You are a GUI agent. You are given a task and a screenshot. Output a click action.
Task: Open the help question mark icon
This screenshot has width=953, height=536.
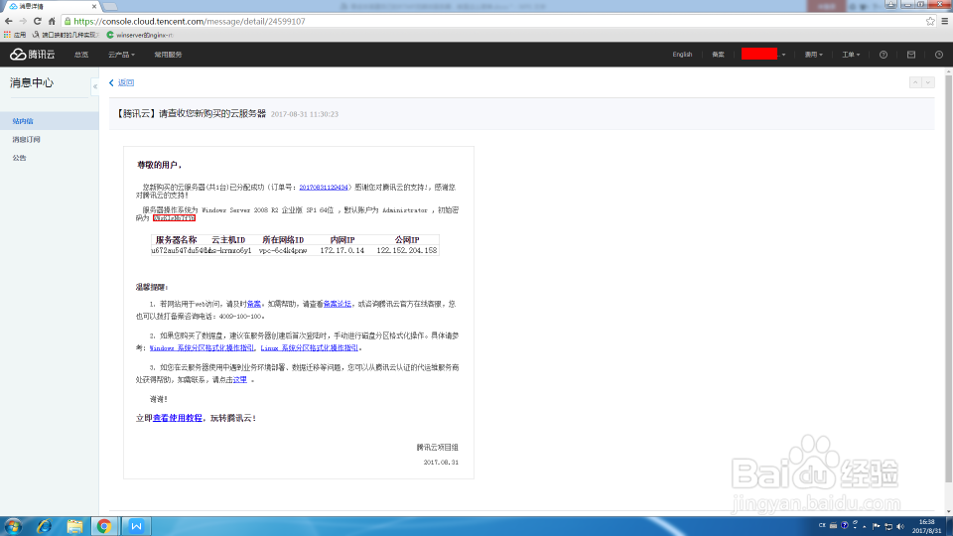pyautogui.click(x=884, y=55)
